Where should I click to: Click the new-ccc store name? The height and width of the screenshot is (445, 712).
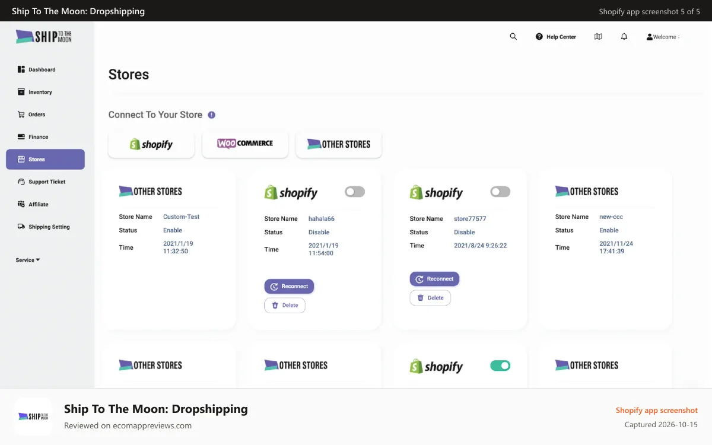[x=611, y=217]
